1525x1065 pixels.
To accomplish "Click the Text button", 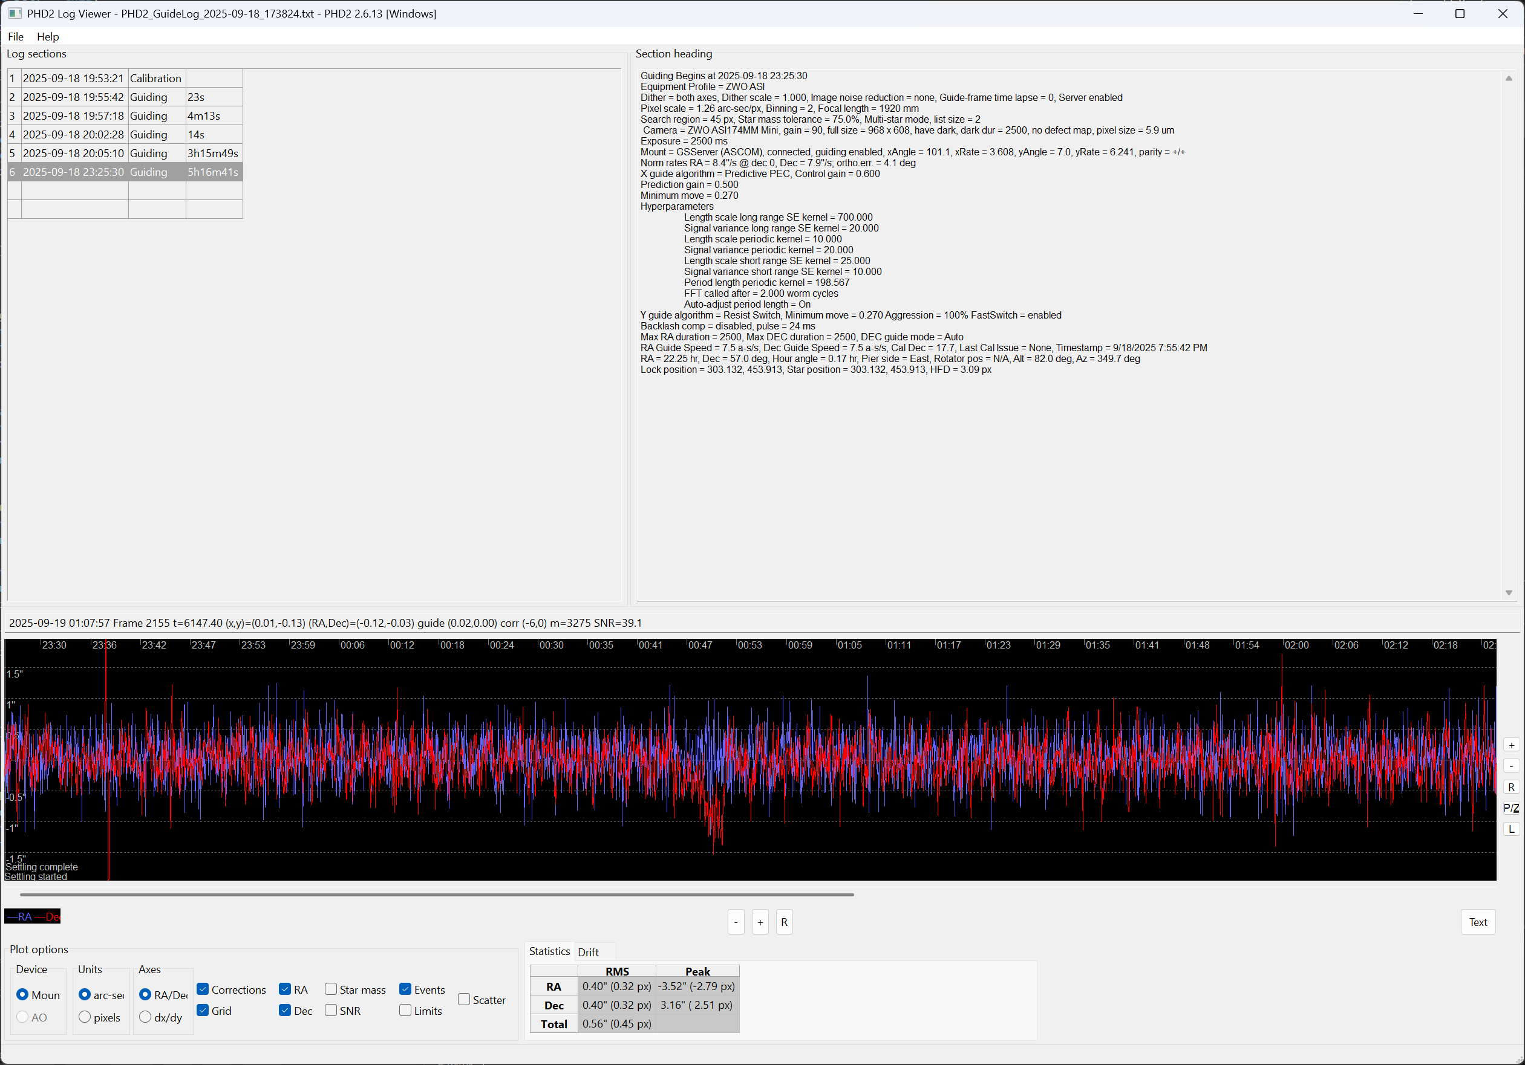I will tap(1477, 922).
